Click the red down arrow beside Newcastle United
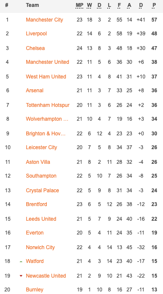 [x=21, y=276]
